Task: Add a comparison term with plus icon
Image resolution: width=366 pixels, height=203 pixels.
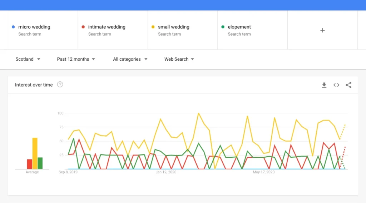Action: [x=322, y=30]
